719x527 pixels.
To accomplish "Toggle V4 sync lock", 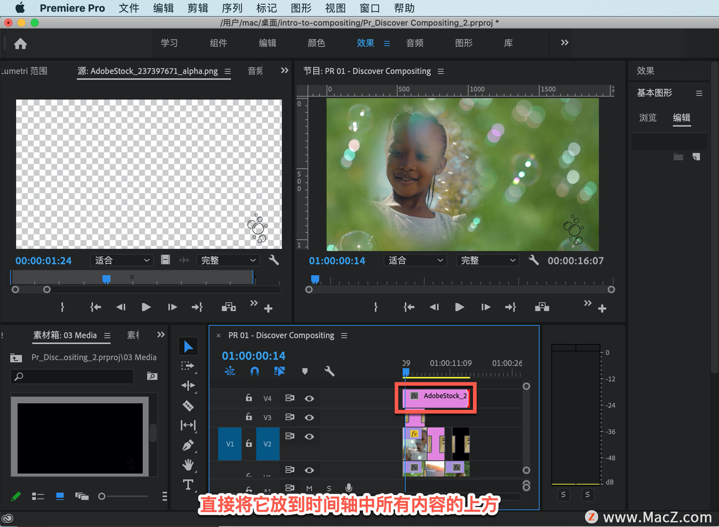I will point(289,398).
